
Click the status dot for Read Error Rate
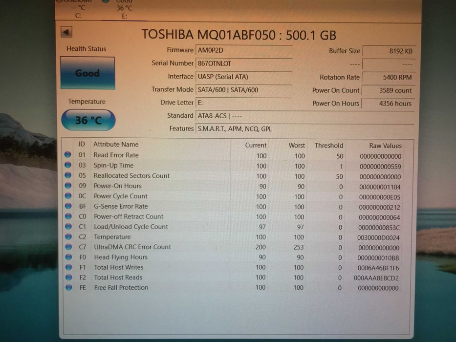click(68, 155)
